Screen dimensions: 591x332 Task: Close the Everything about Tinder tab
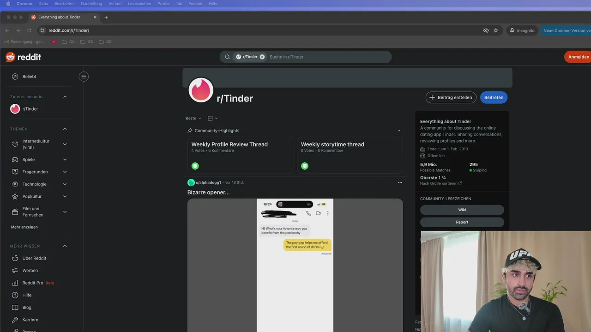[x=96, y=17]
